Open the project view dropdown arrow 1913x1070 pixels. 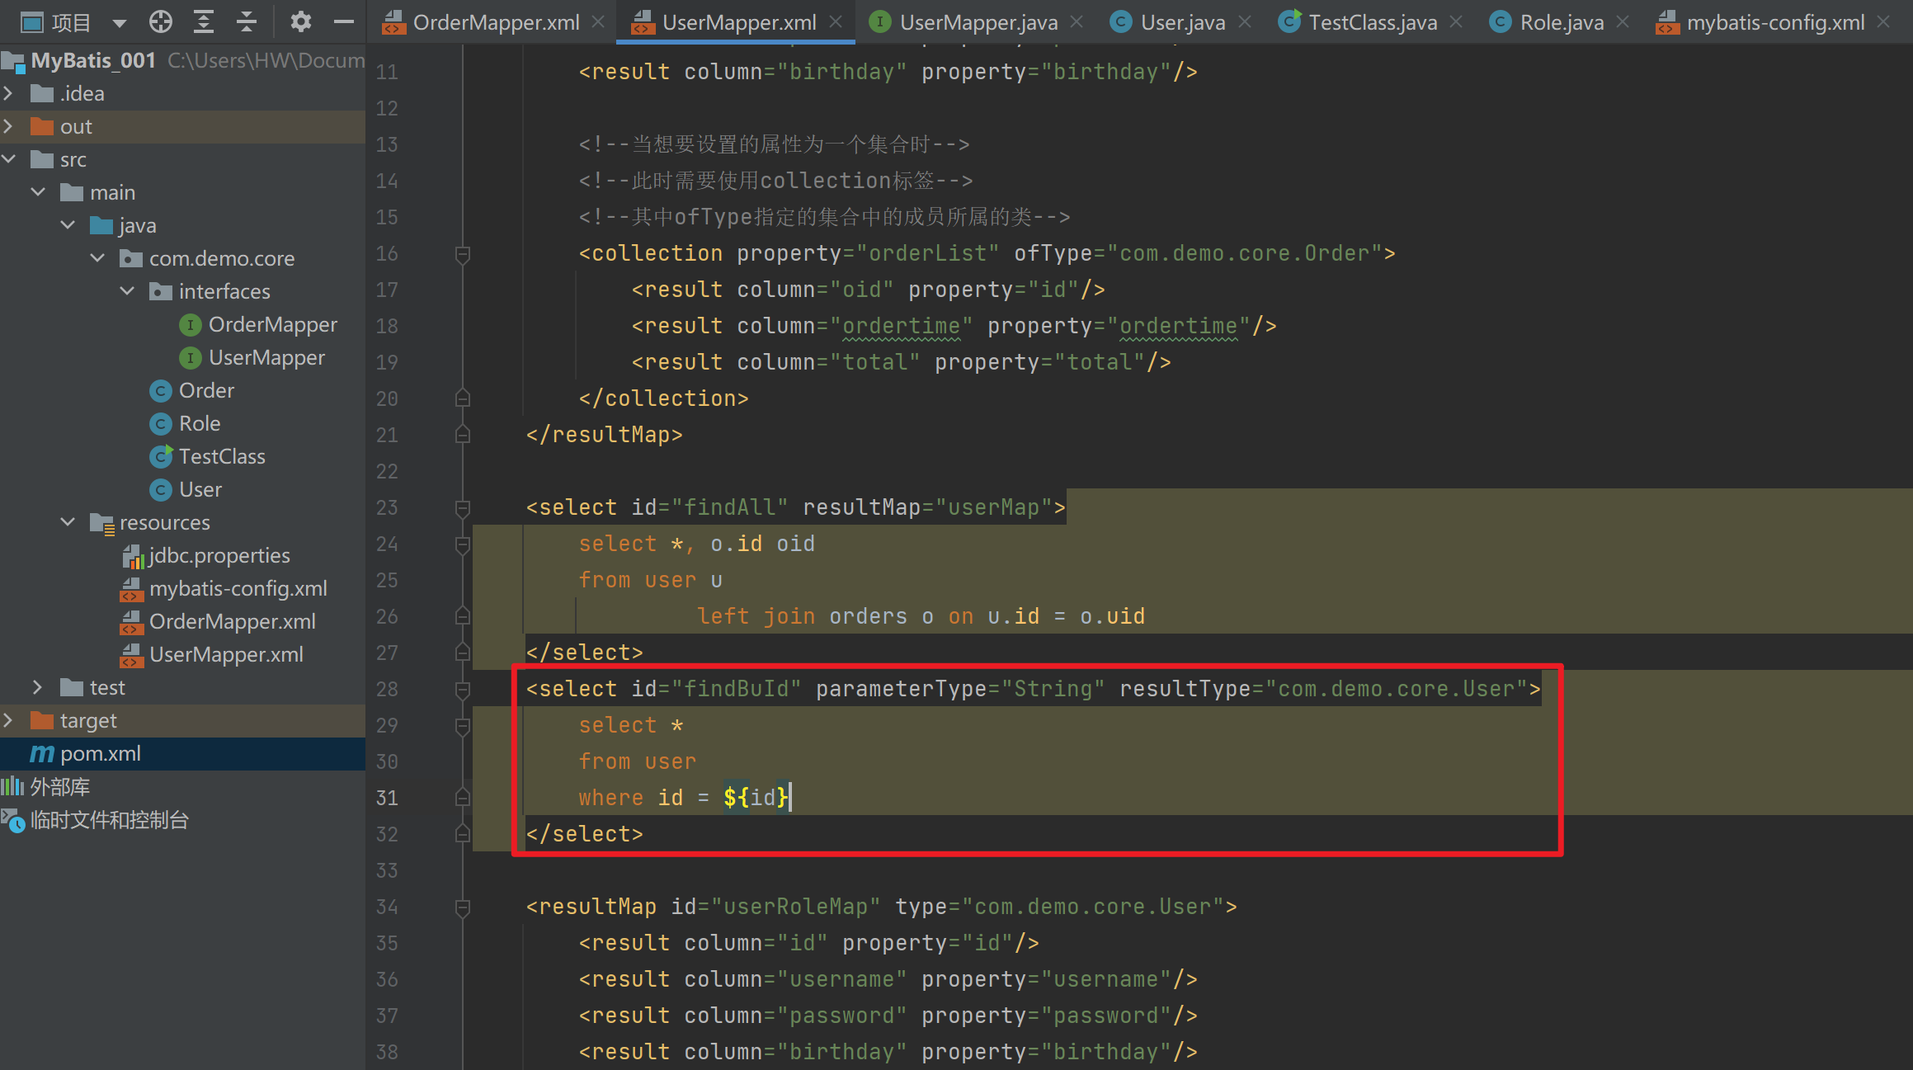(120, 23)
